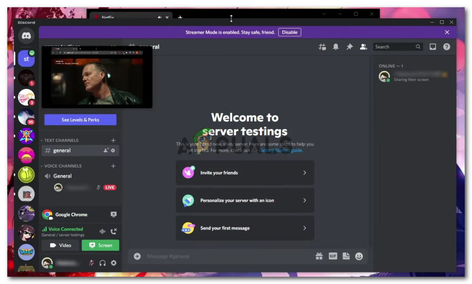
Task: Disable Streamer Mode with the Disable button
Action: point(290,32)
